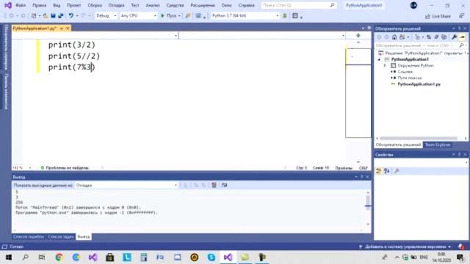Click the Visual Studio logo icon
Image resolution: width=470 pixels, height=264 pixels.
tap(8, 5)
